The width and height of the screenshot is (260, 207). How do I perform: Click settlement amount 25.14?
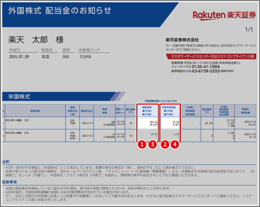(252, 137)
